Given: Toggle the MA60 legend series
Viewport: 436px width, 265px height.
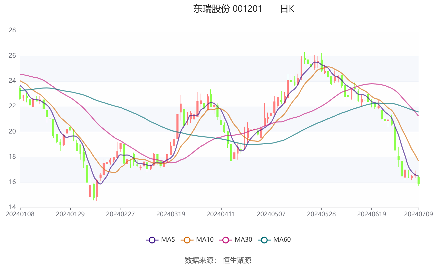Looking at the screenshot, I should coord(274,240).
